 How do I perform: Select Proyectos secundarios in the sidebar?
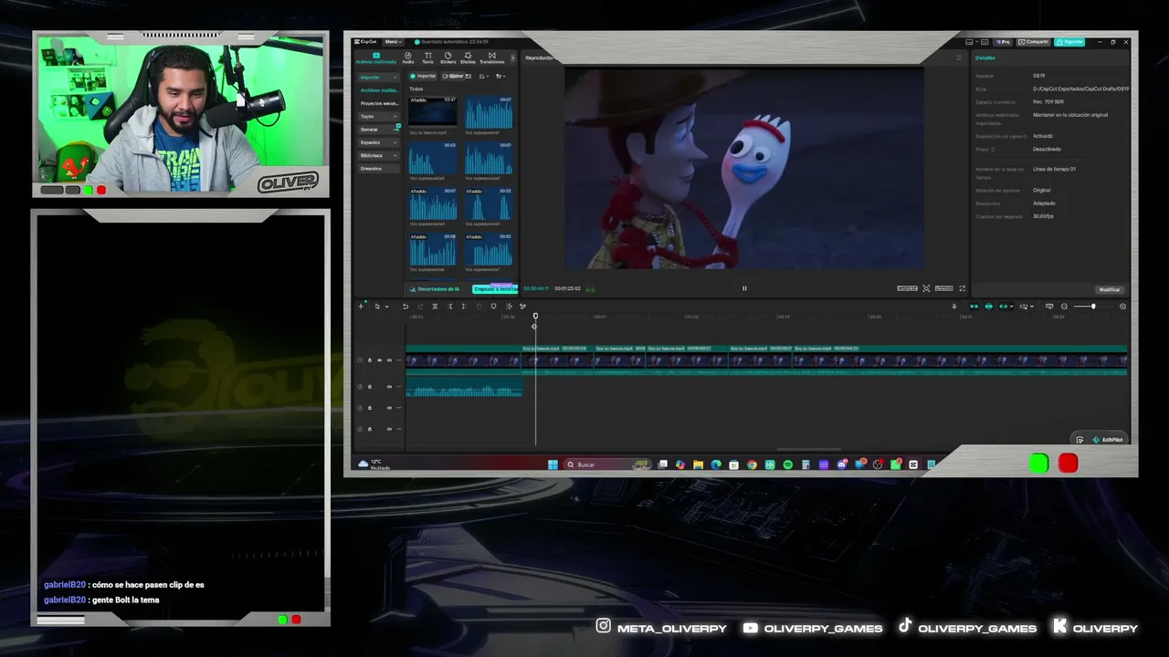pos(378,103)
